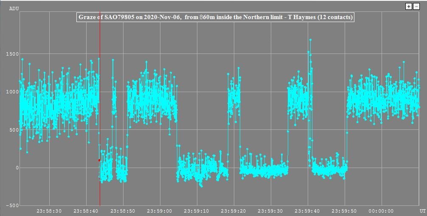Image resolution: width=427 pixels, height=216 pixels.
Task: Select the 23:58:50 time axis label
Action: (x=124, y=211)
